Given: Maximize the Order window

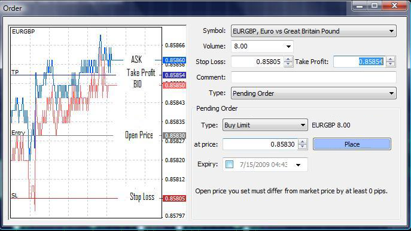Looking at the screenshot, I should (375, 5).
